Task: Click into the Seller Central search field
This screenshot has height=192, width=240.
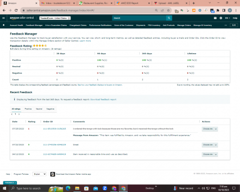Action: pyautogui.click(x=139, y=18)
